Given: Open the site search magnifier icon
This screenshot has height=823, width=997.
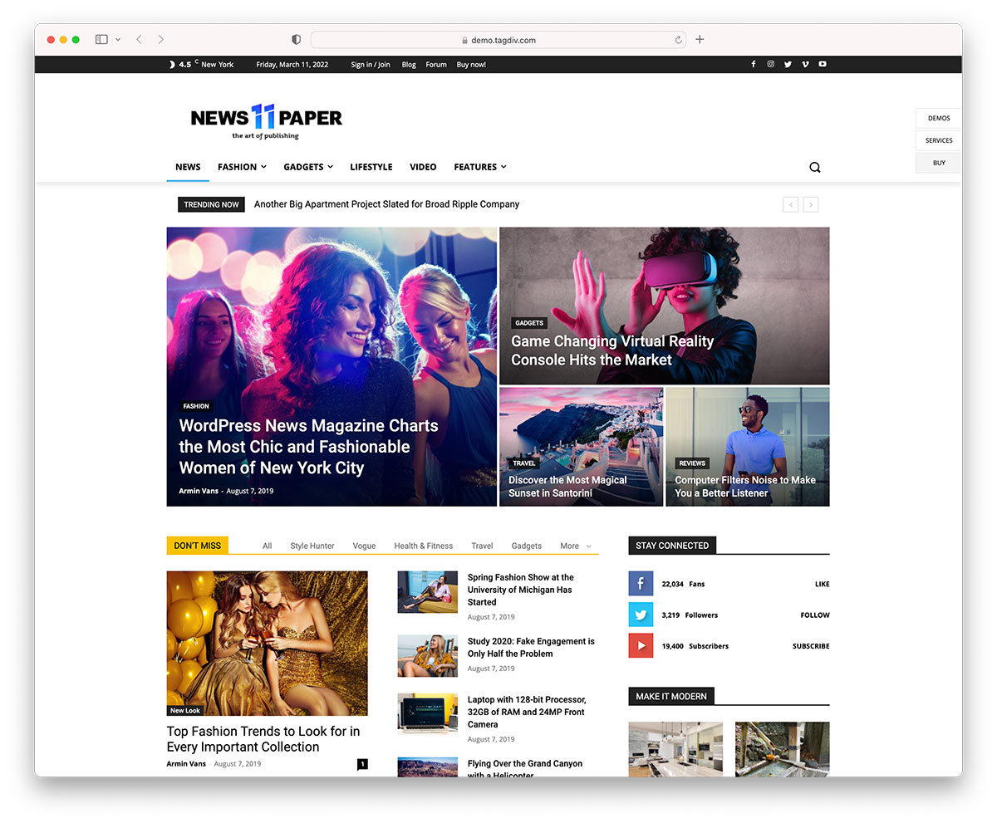Looking at the screenshot, I should tap(814, 167).
